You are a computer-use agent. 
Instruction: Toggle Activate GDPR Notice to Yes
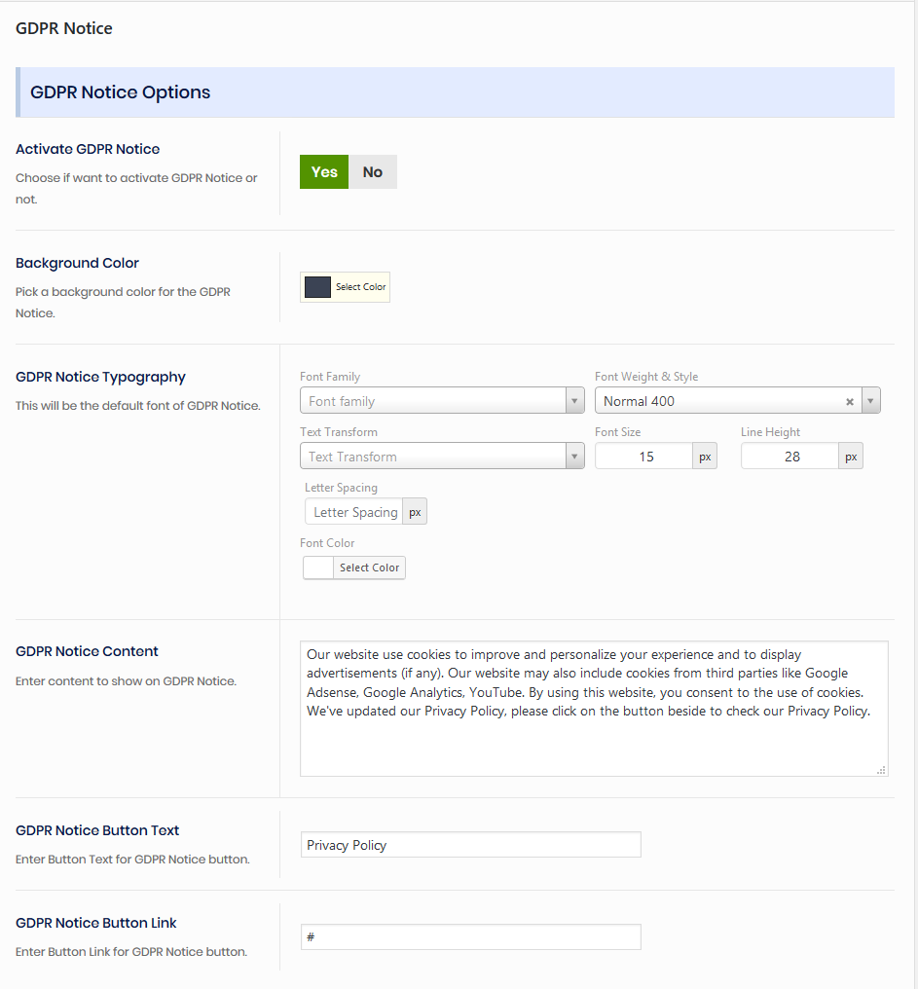click(x=324, y=172)
